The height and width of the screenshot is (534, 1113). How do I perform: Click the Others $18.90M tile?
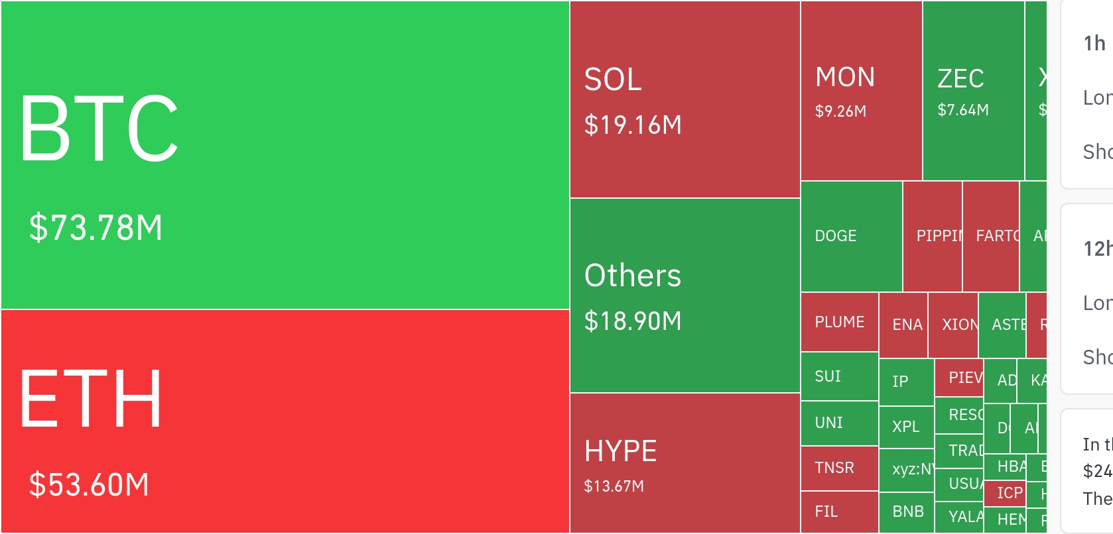[685, 295]
